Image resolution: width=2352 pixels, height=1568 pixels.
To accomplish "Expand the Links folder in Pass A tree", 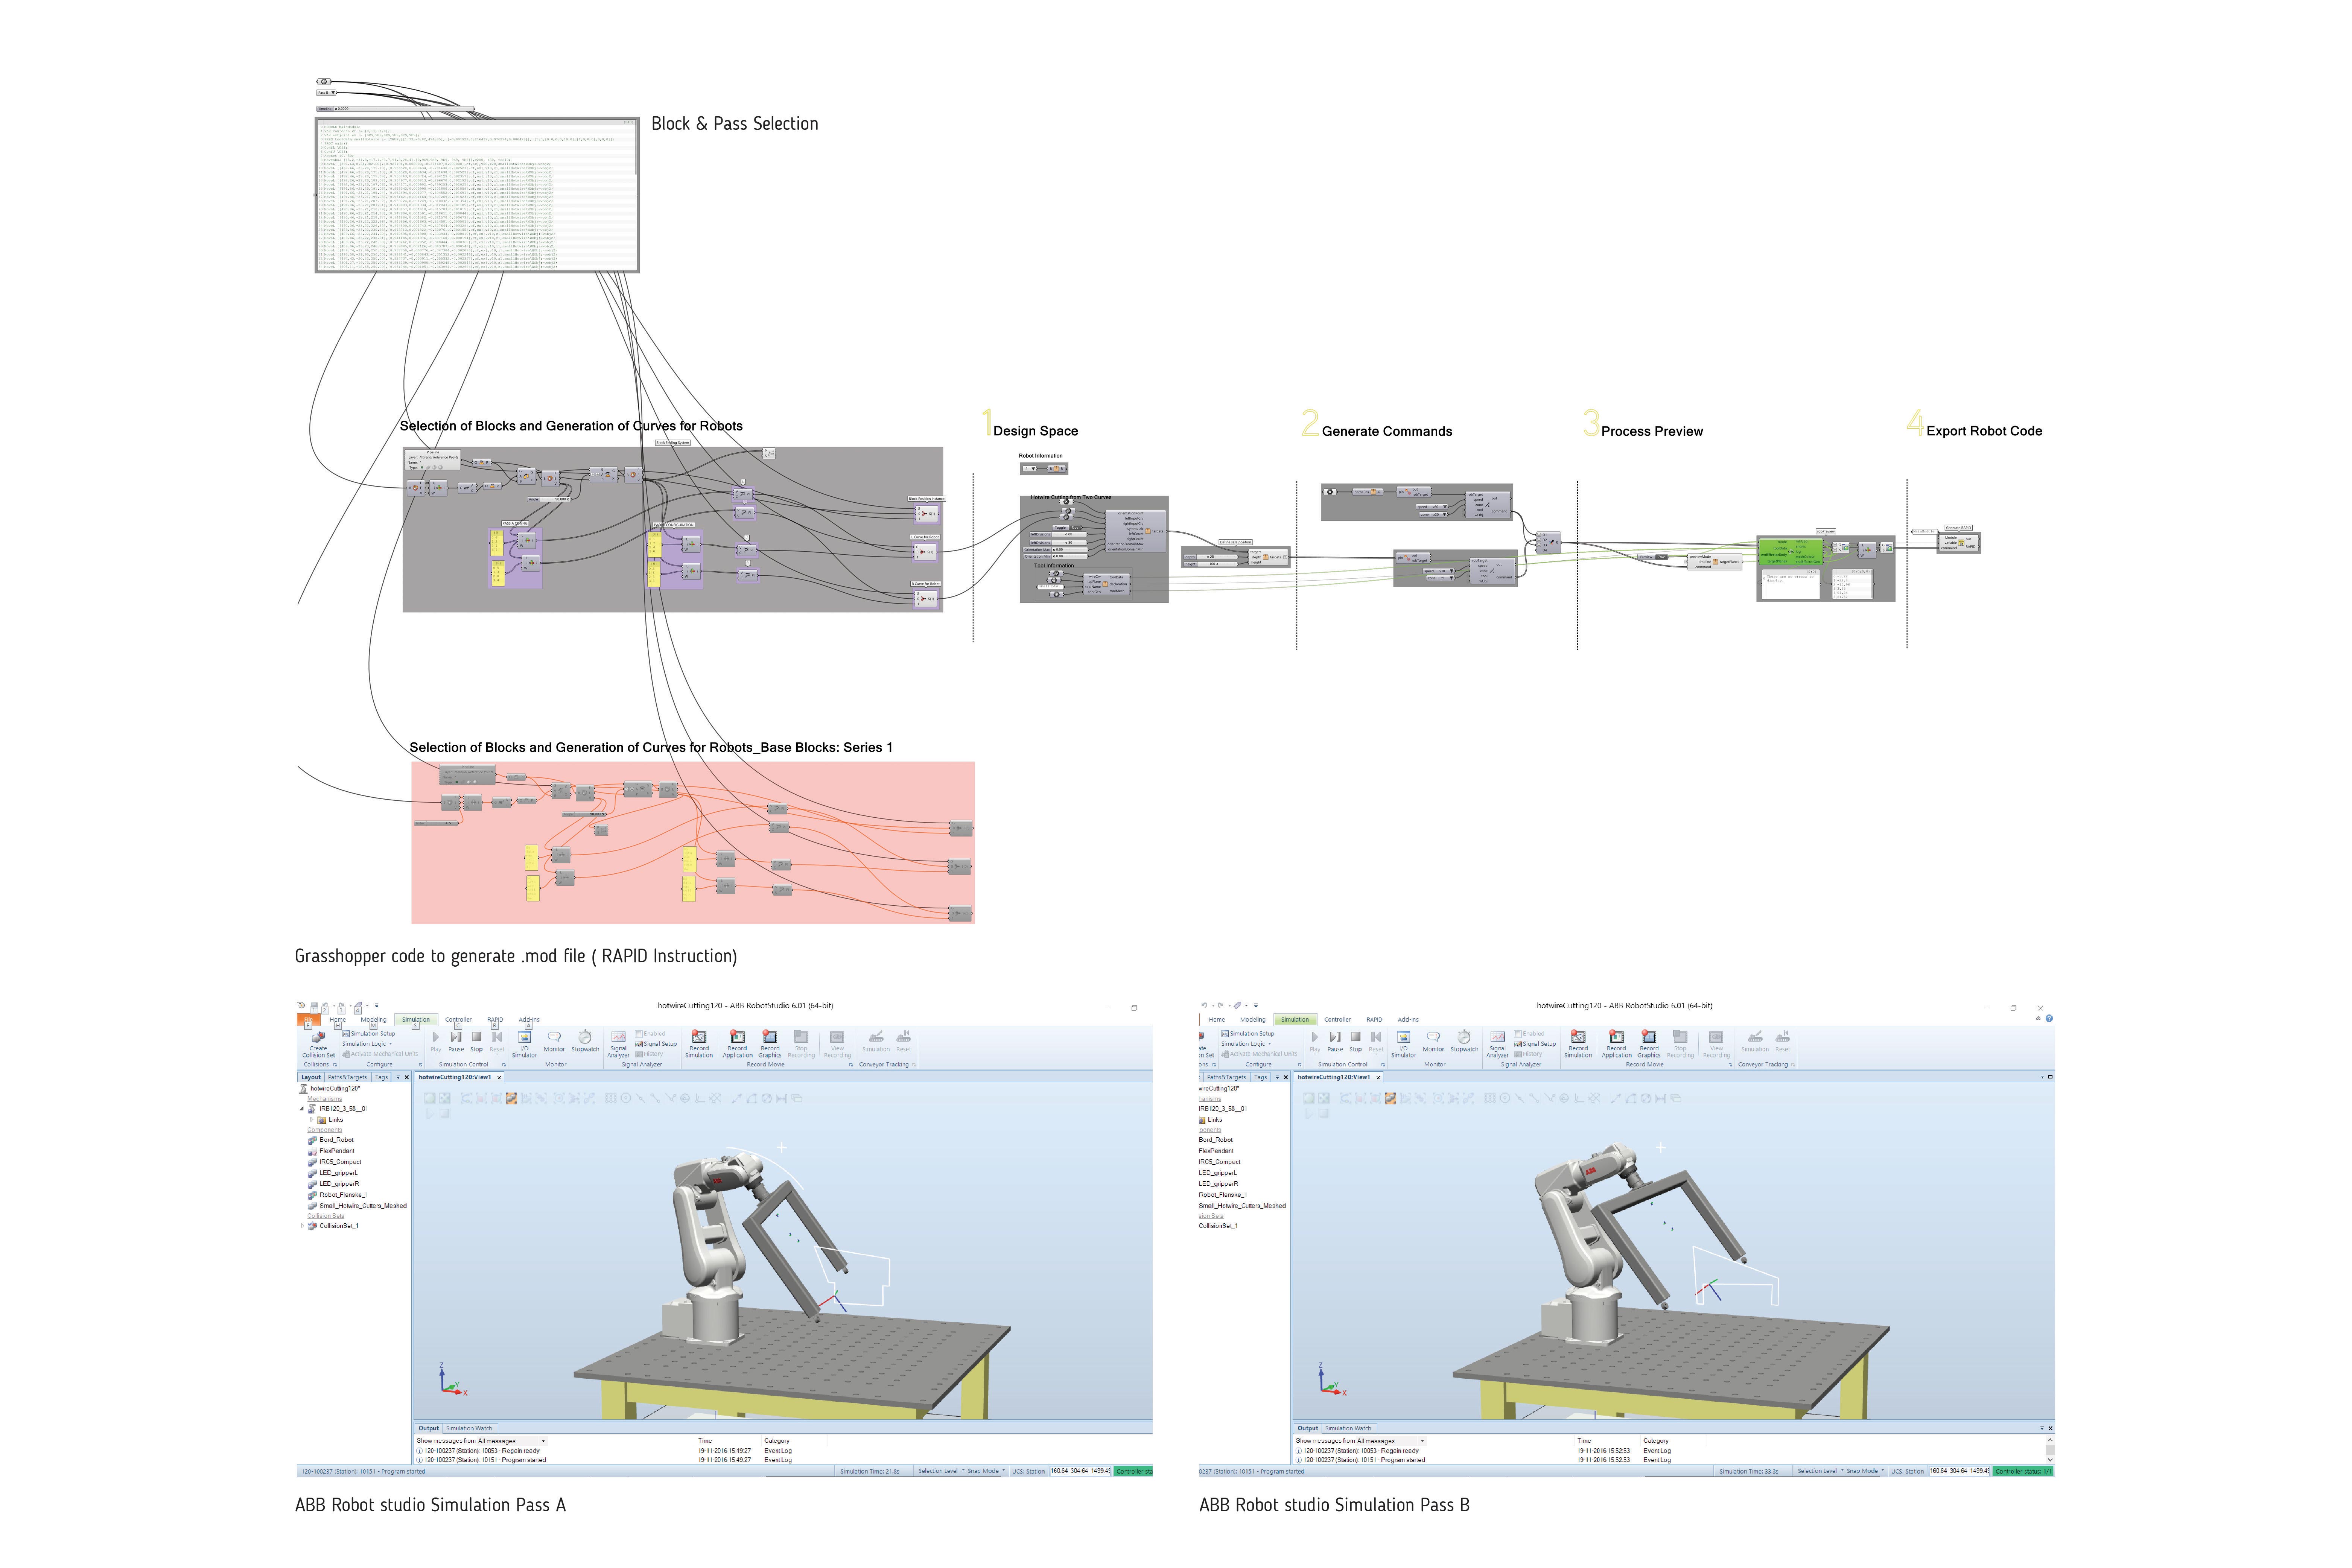I will 312,1119.
